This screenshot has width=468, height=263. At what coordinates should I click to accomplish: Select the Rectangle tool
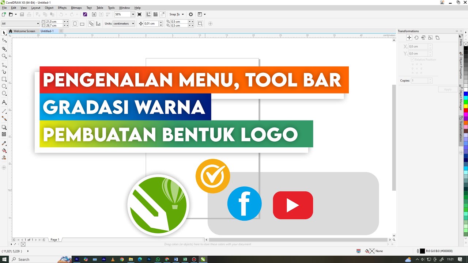tap(4, 79)
